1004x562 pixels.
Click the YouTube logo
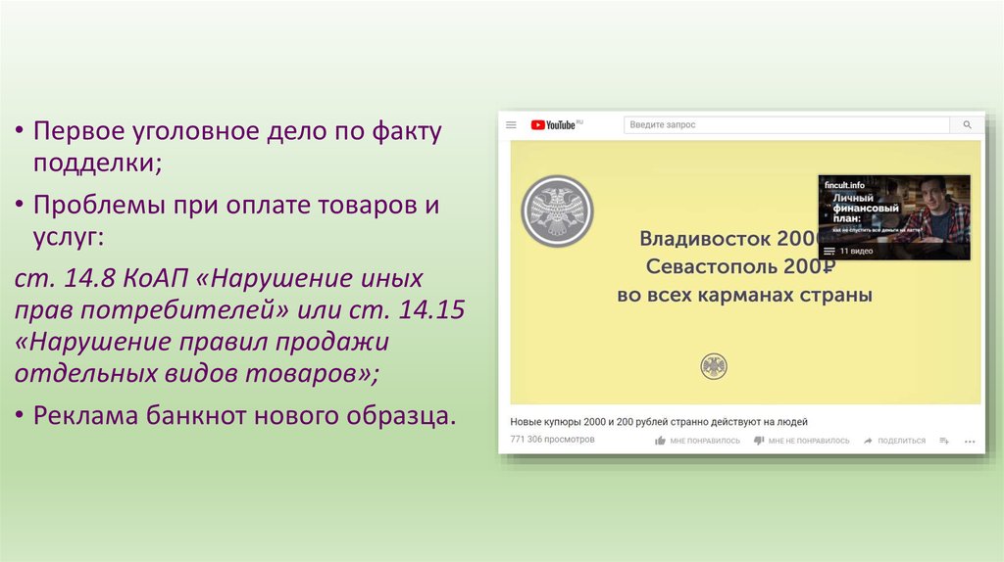(x=556, y=124)
